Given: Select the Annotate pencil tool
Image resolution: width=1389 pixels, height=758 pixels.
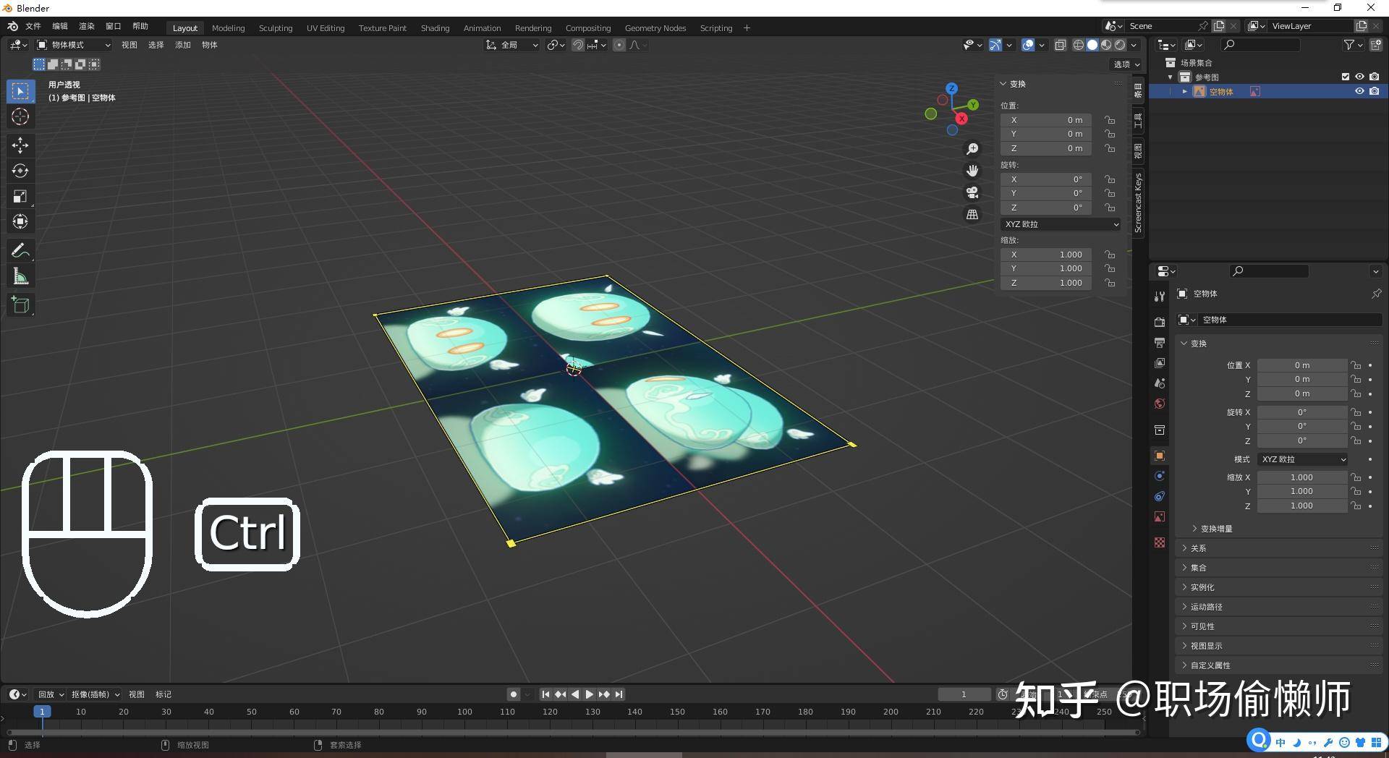Looking at the screenshot, I should pos(20,251).
